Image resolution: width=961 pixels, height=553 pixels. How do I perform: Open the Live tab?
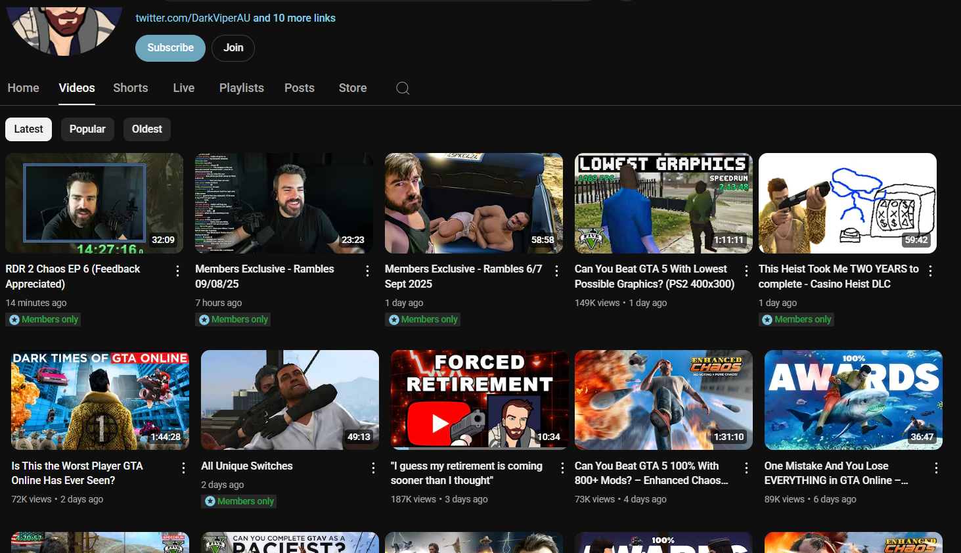[184, 88]
